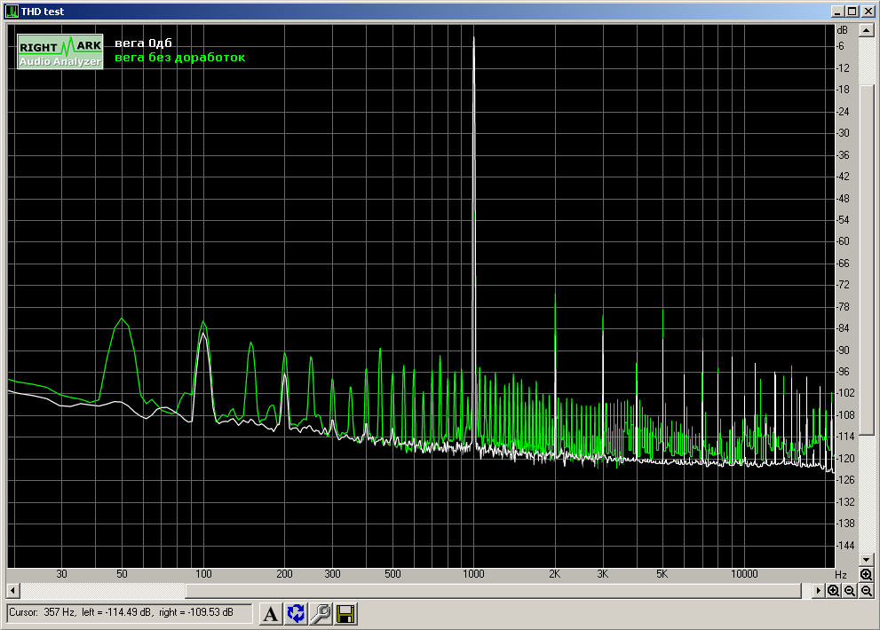Click the vertical scrollbar up arrow

click(x=867, y=30)
